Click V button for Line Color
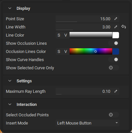The width and height of the screenshot is (132, 133). pos(66,35)
